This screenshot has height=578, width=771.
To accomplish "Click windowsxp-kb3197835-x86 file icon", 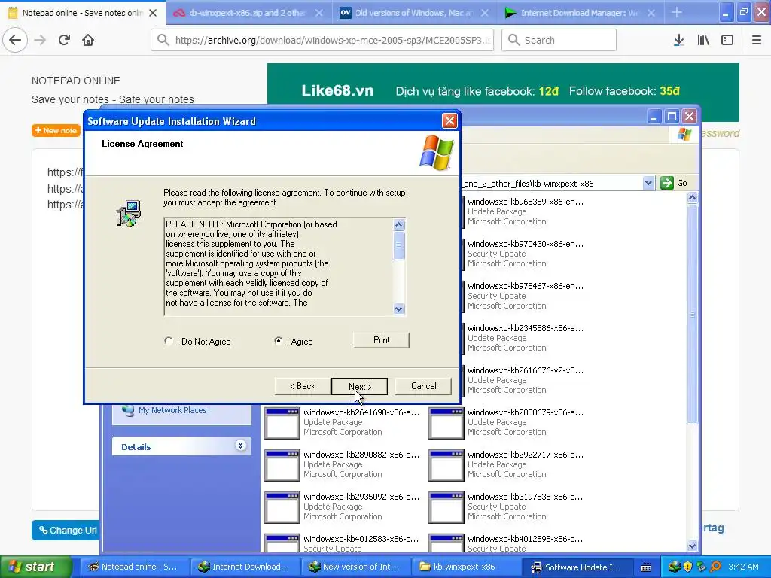I will coord(446,507).
